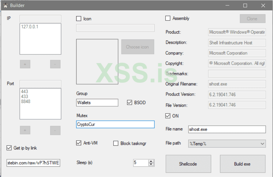
Task: Click the Product Version field
Action: 237,95
